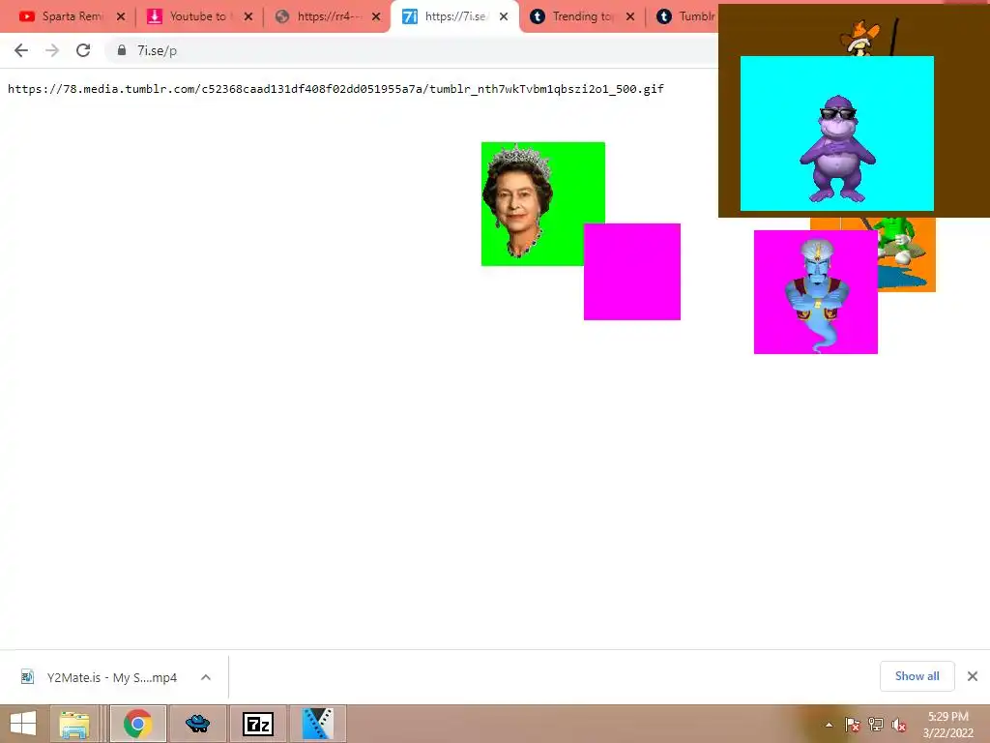Close the downloads bar

973,676
